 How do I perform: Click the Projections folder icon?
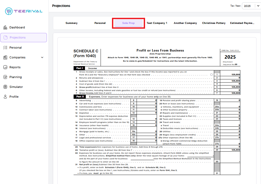(x=6, y=37)
